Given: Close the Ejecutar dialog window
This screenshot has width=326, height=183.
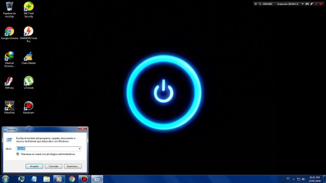Looking at the screenshot, I should pyautogui.click(x=83, y=129).
